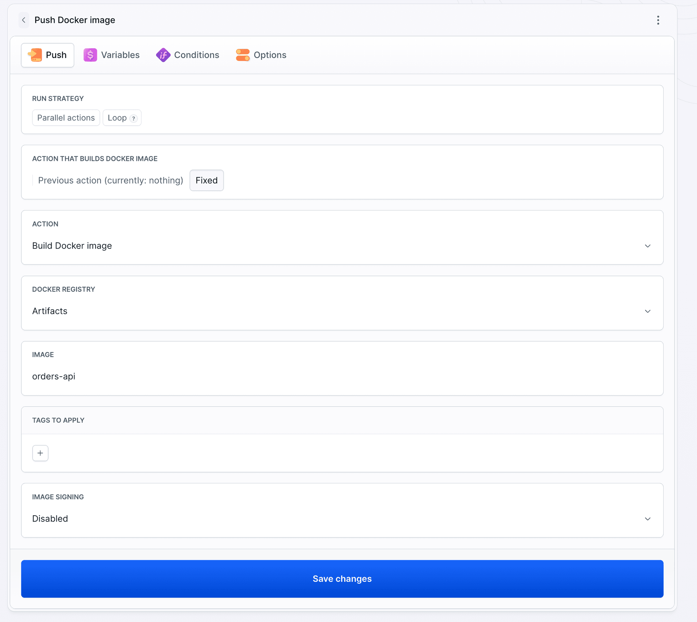Select Previous action (currently: nothing) option

110,180
